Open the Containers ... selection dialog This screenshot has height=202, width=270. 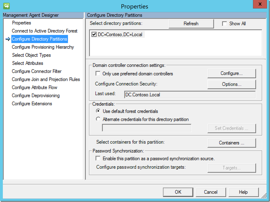pos(232,143)
